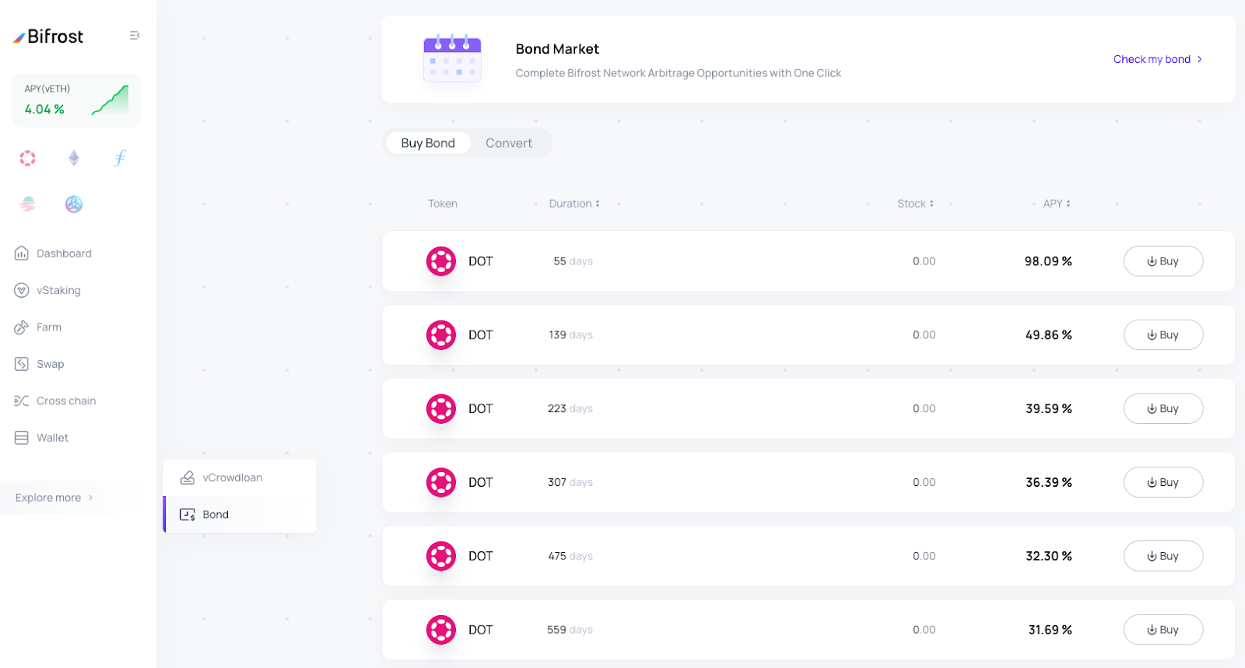Select the Filecoin network icon in sidebar

119,159
